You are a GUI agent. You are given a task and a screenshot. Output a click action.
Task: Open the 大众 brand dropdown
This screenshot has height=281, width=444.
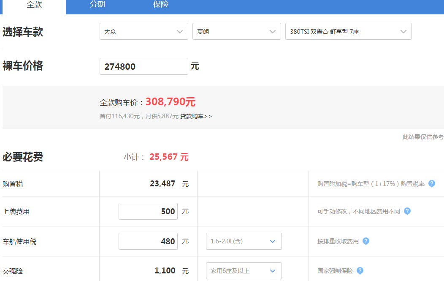(144, 31)
